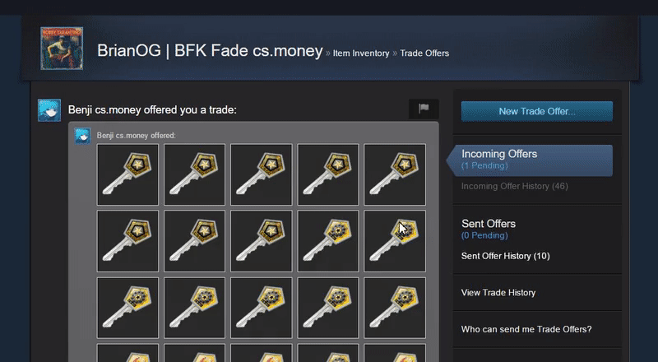Image resolution: width=658 pixels, height=362 pixels.
Task: Open BrianOG's profile avatar picture
Action: [x=62, y=49]
